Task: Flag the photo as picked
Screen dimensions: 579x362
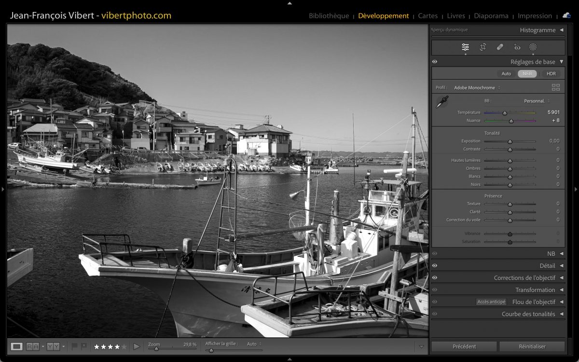Action: pos(75,346)
